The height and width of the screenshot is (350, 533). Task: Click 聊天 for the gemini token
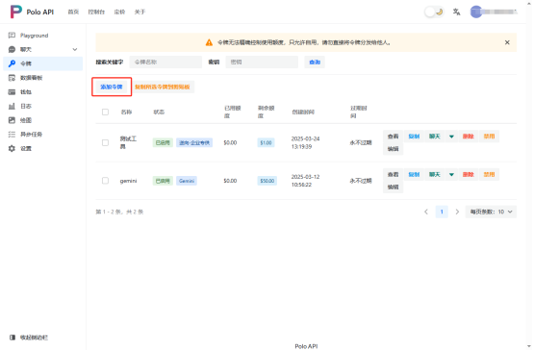[x=435, y=174]
